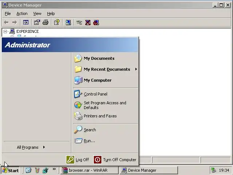
Task: Click the Start button on taskbar
Action: coord(10,170)
